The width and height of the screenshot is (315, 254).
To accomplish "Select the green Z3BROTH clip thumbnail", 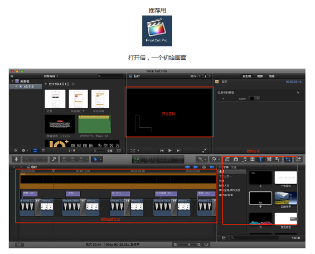I will [94, 124].
